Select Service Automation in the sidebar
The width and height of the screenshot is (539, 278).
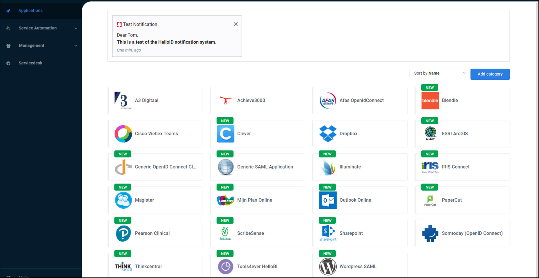click(x=38, y=28)
